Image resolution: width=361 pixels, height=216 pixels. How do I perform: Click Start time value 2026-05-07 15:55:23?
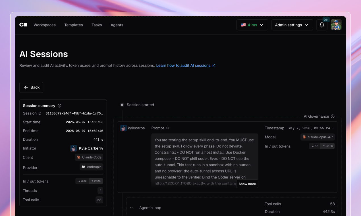click(x=84, y=122)
